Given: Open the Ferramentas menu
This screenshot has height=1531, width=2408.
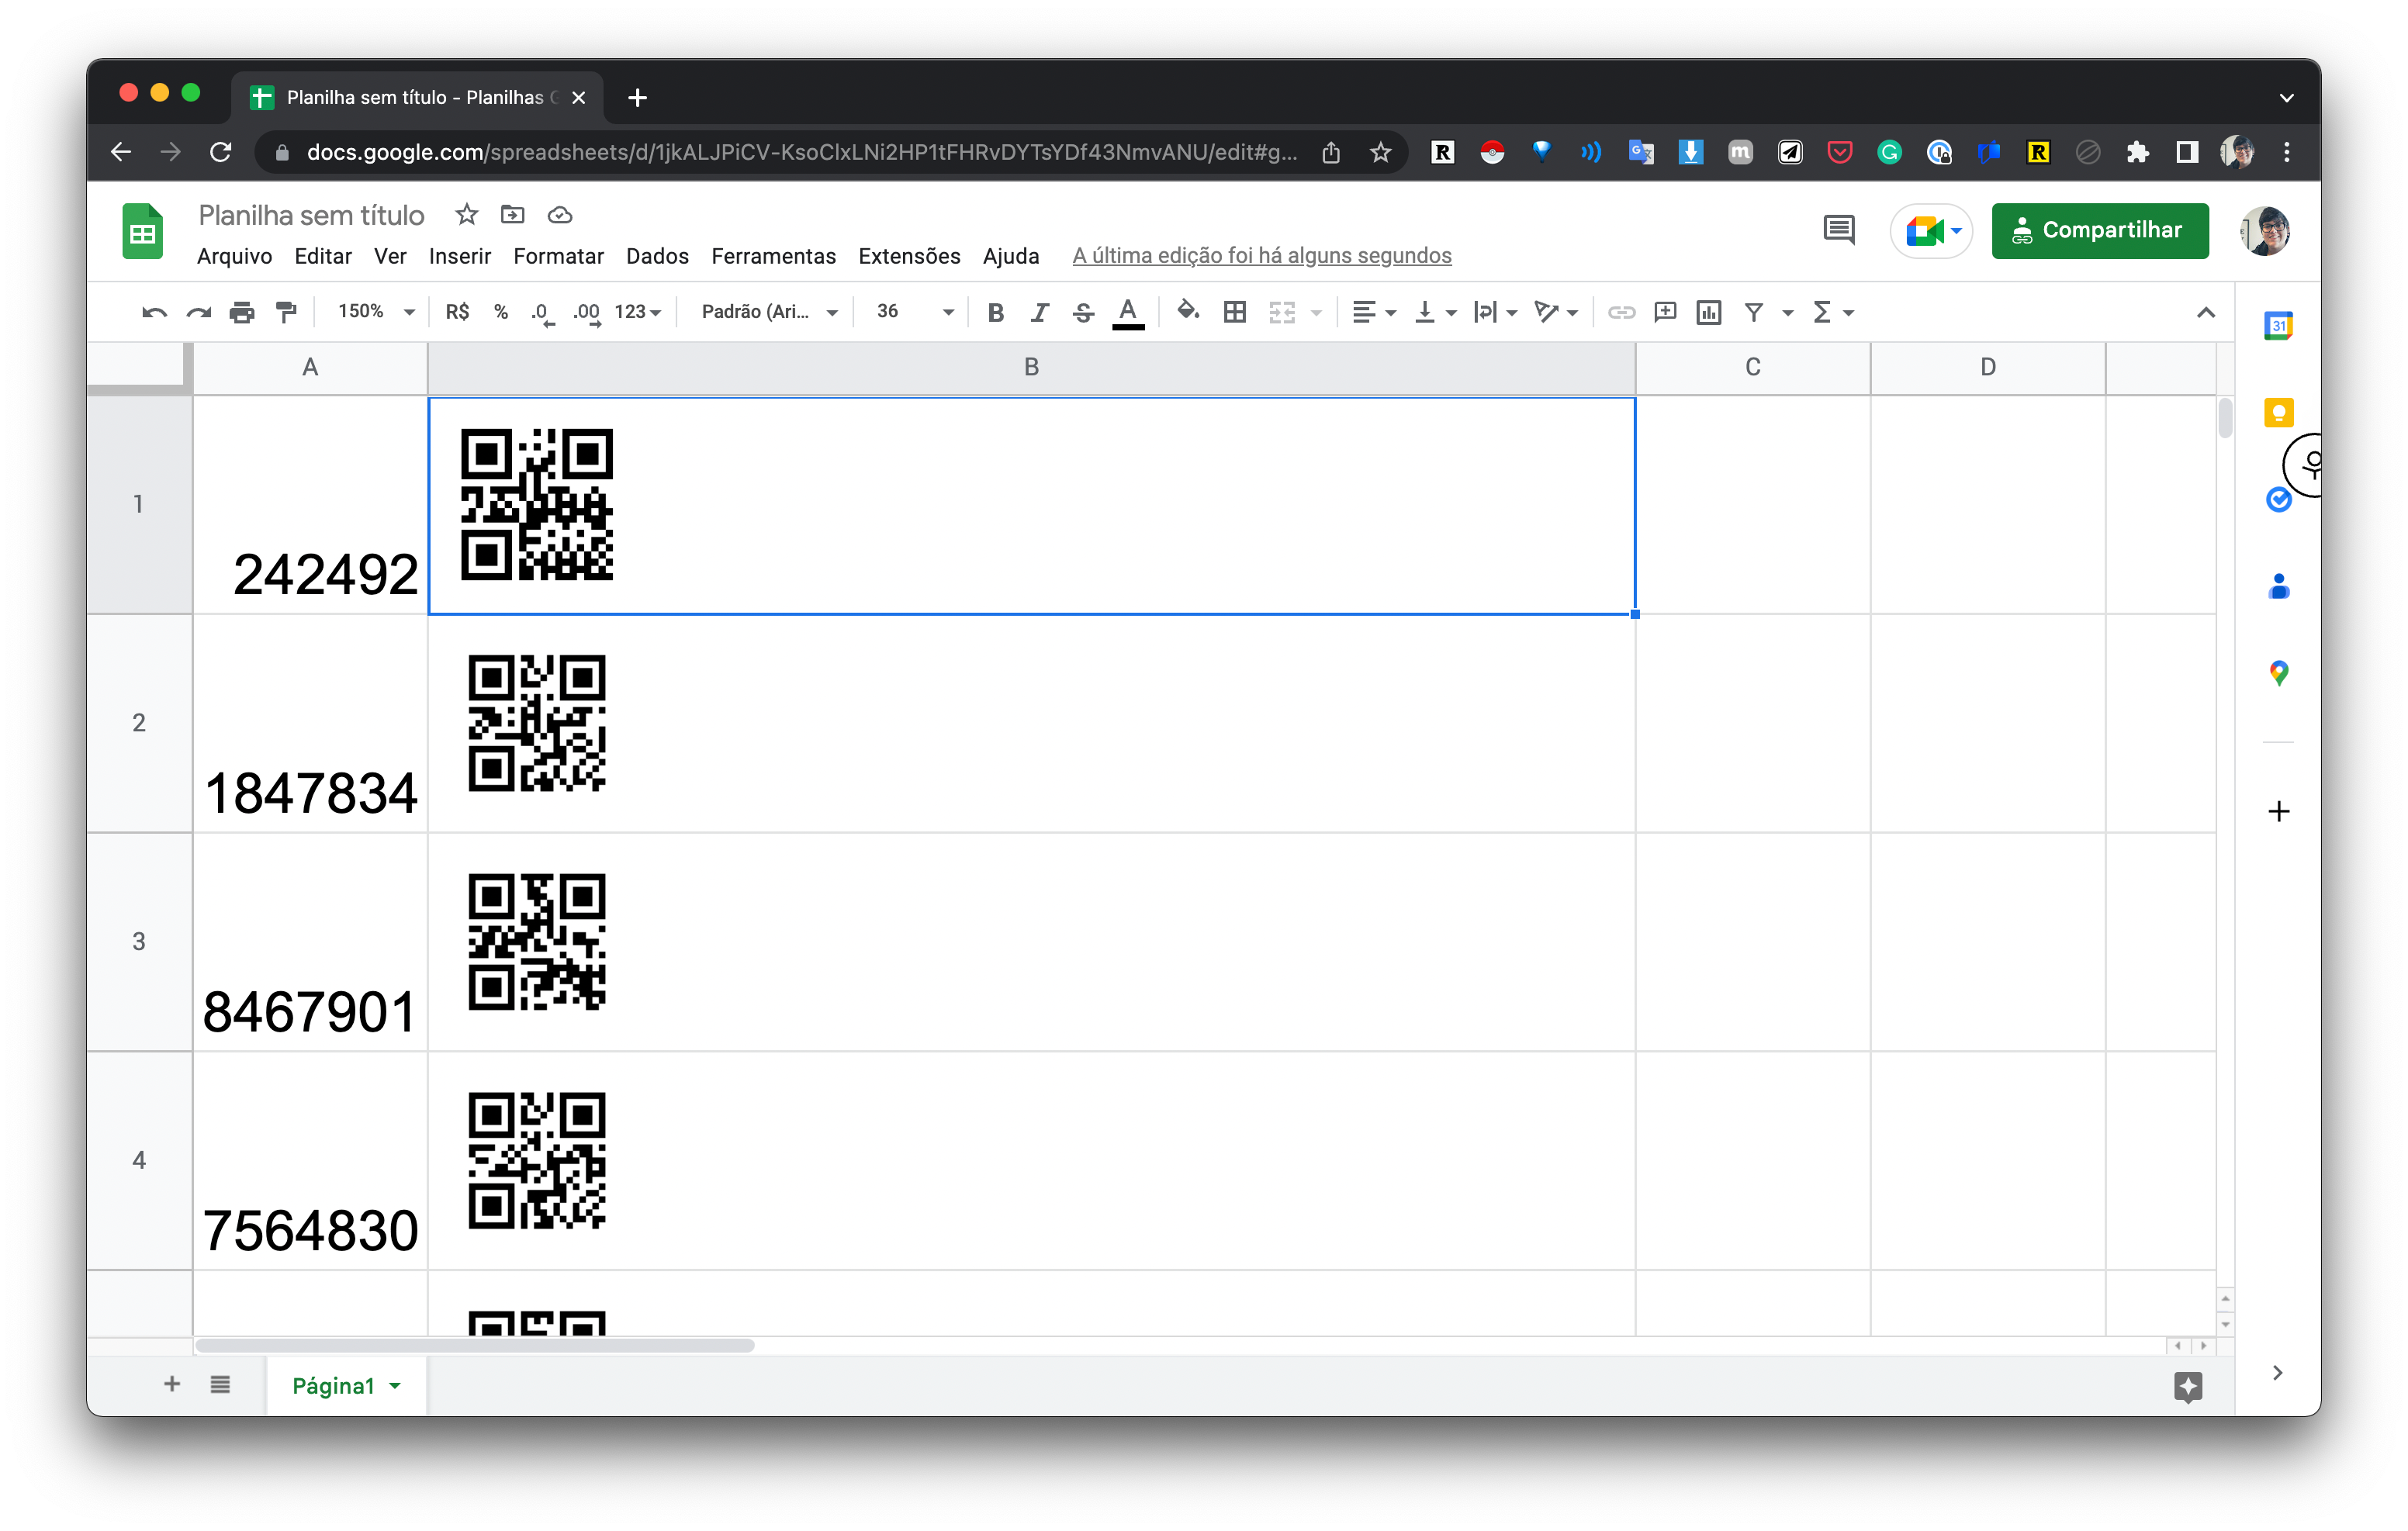Looking at the screenshot, I should [x=773, y=256].
